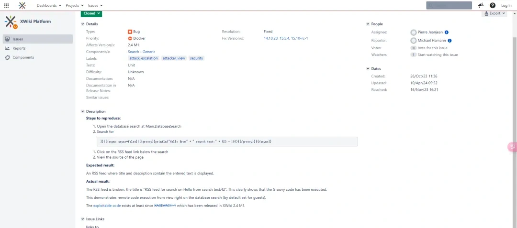Viewport: 517px width, 228px height.
Task: Click the Blocker priority icon
Action: [130, 39]
